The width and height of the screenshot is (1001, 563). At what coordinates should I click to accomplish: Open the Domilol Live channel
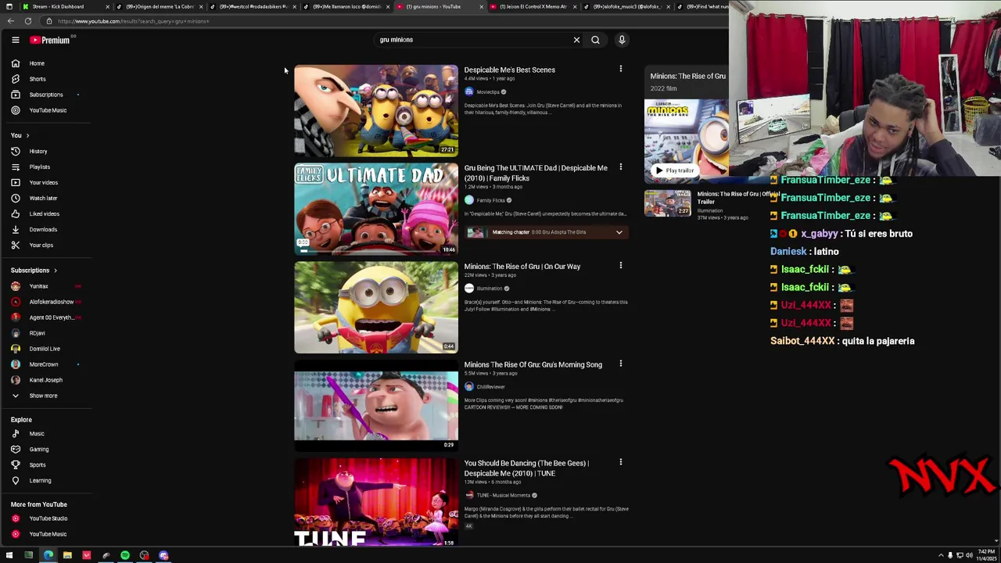(x=45, y=349)
